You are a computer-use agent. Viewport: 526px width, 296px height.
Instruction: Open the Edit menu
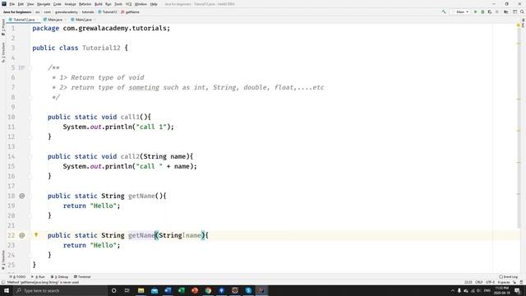[21, 4]
